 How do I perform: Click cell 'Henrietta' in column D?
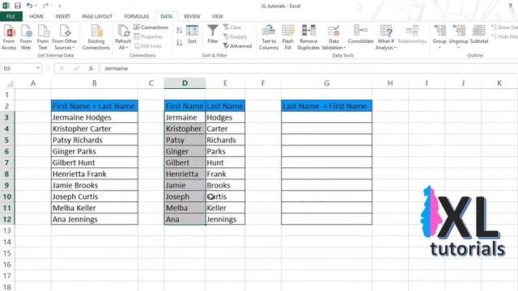(x=185, y=174)
